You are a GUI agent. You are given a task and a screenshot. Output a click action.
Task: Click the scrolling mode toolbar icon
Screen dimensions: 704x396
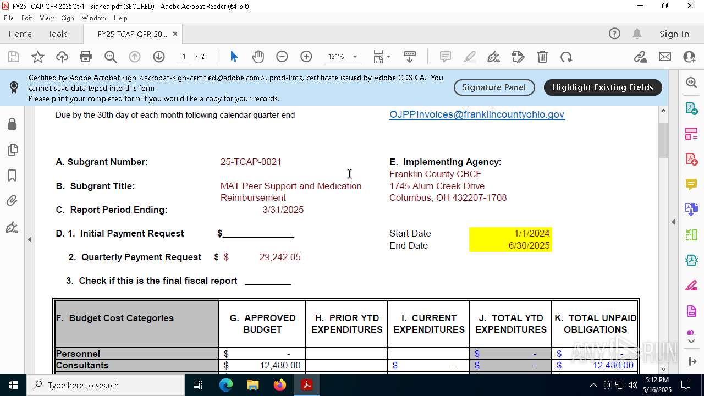coord(410,57)
